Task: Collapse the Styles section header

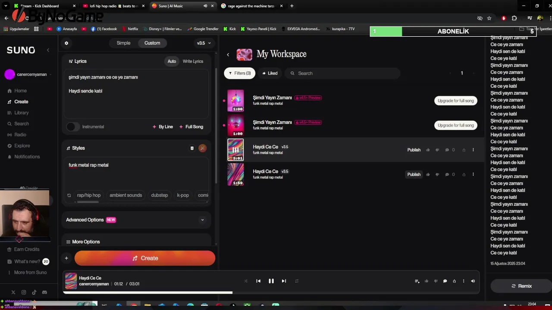Action: point(75,148)
